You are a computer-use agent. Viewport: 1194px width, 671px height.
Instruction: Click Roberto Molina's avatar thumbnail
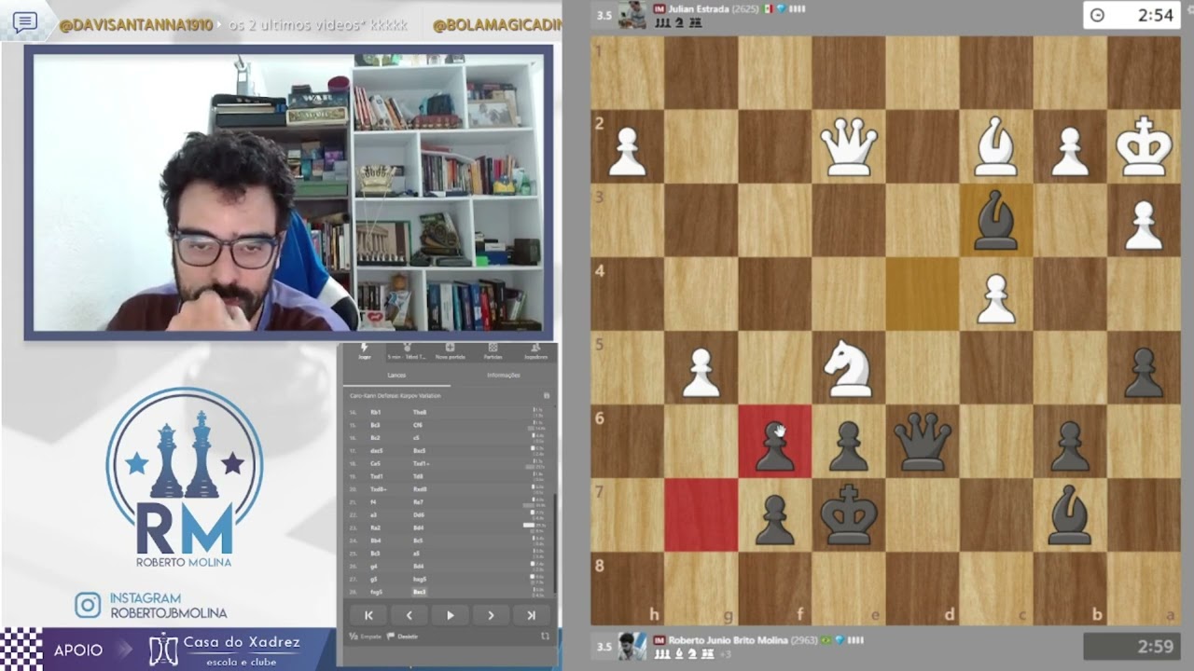[x=632, y=647]
